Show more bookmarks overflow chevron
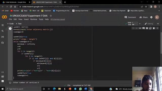 159,11
